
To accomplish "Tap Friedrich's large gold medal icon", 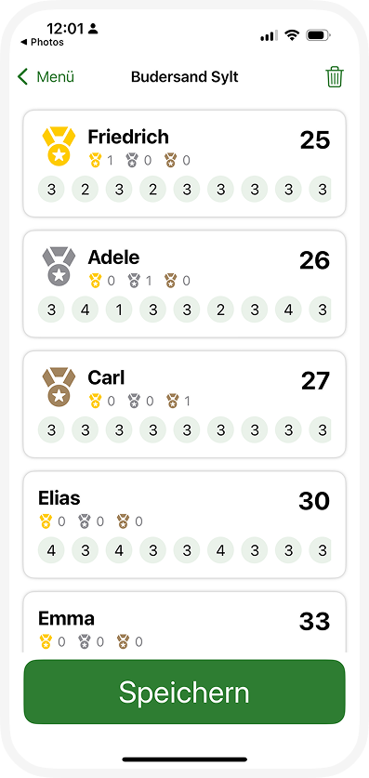I will coord(59,146).
